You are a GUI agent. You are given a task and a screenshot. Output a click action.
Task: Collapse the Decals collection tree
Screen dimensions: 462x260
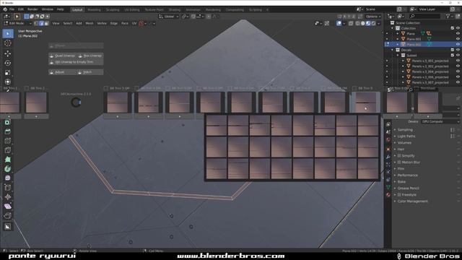[393, 50]
